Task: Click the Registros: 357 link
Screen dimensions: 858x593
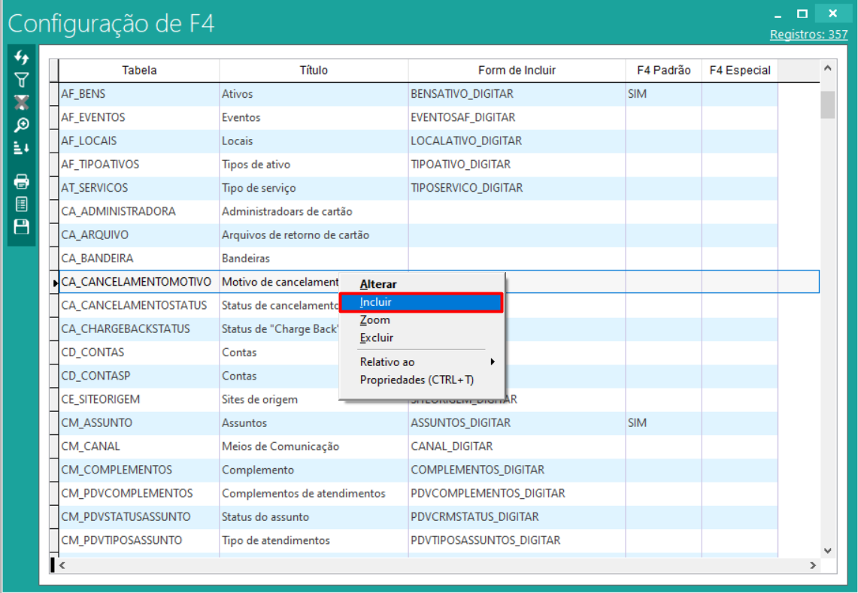Action: click(x=808, y=35)
